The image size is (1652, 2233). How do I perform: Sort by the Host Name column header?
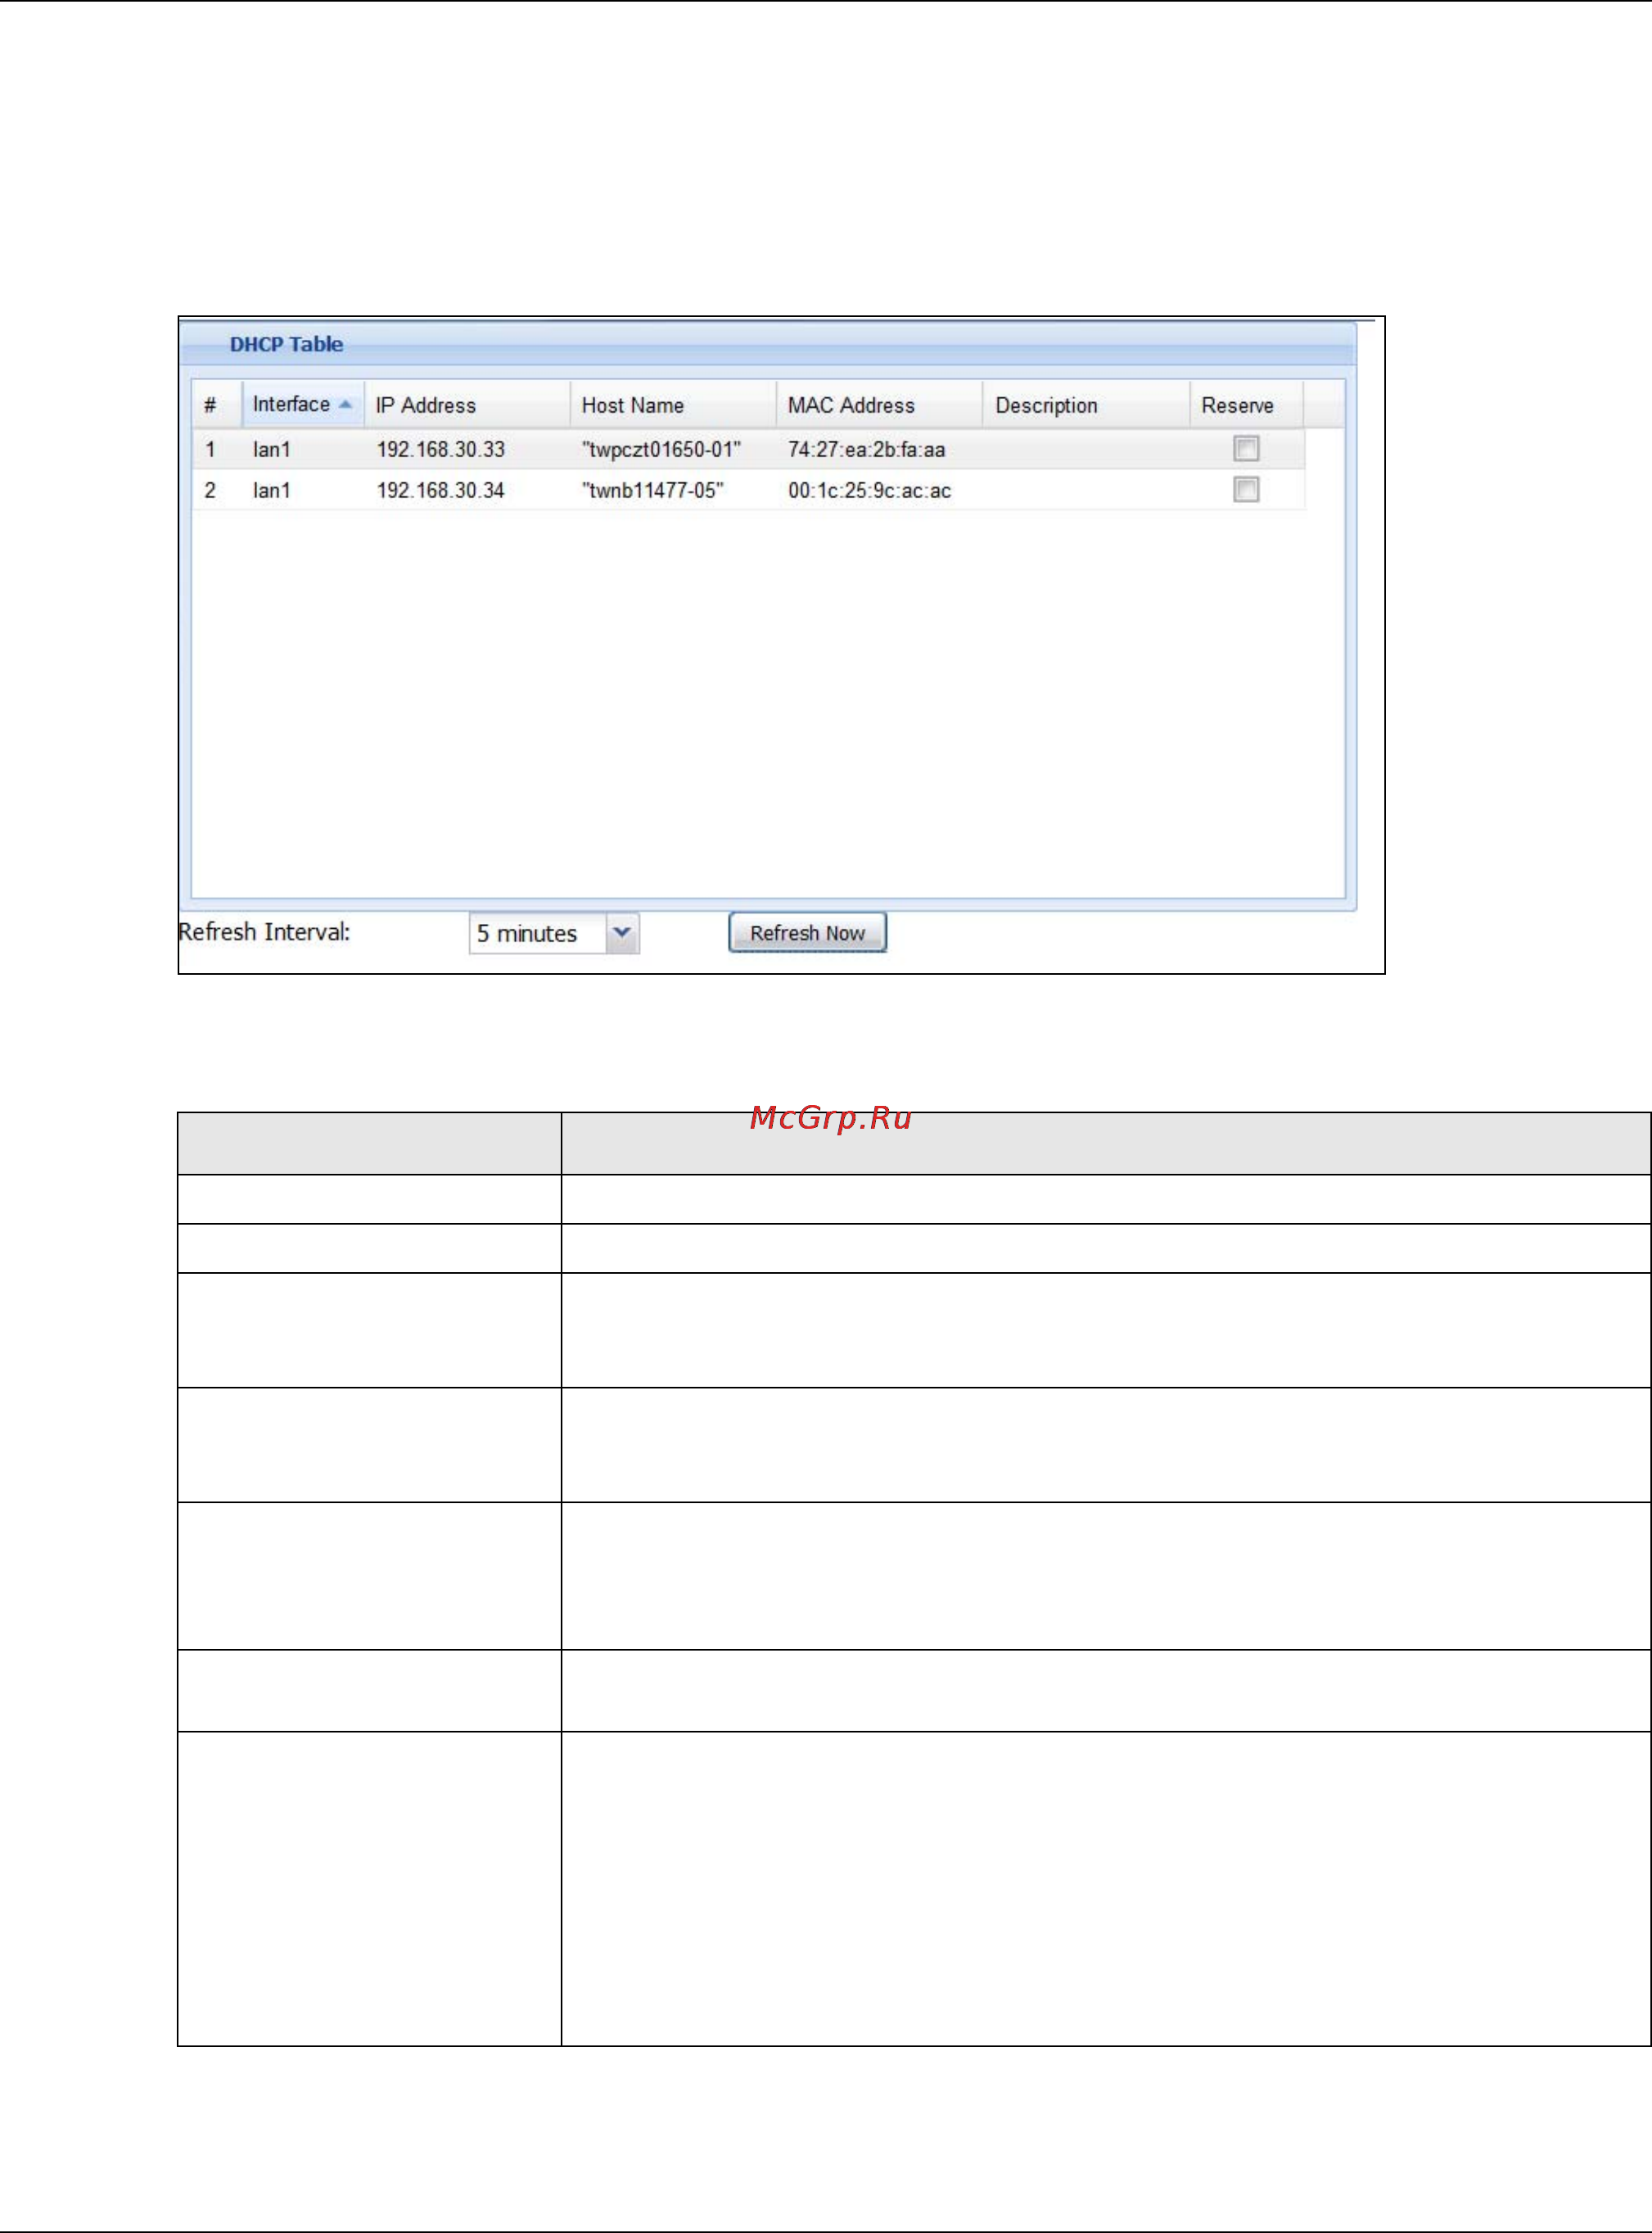coord(673,405)
